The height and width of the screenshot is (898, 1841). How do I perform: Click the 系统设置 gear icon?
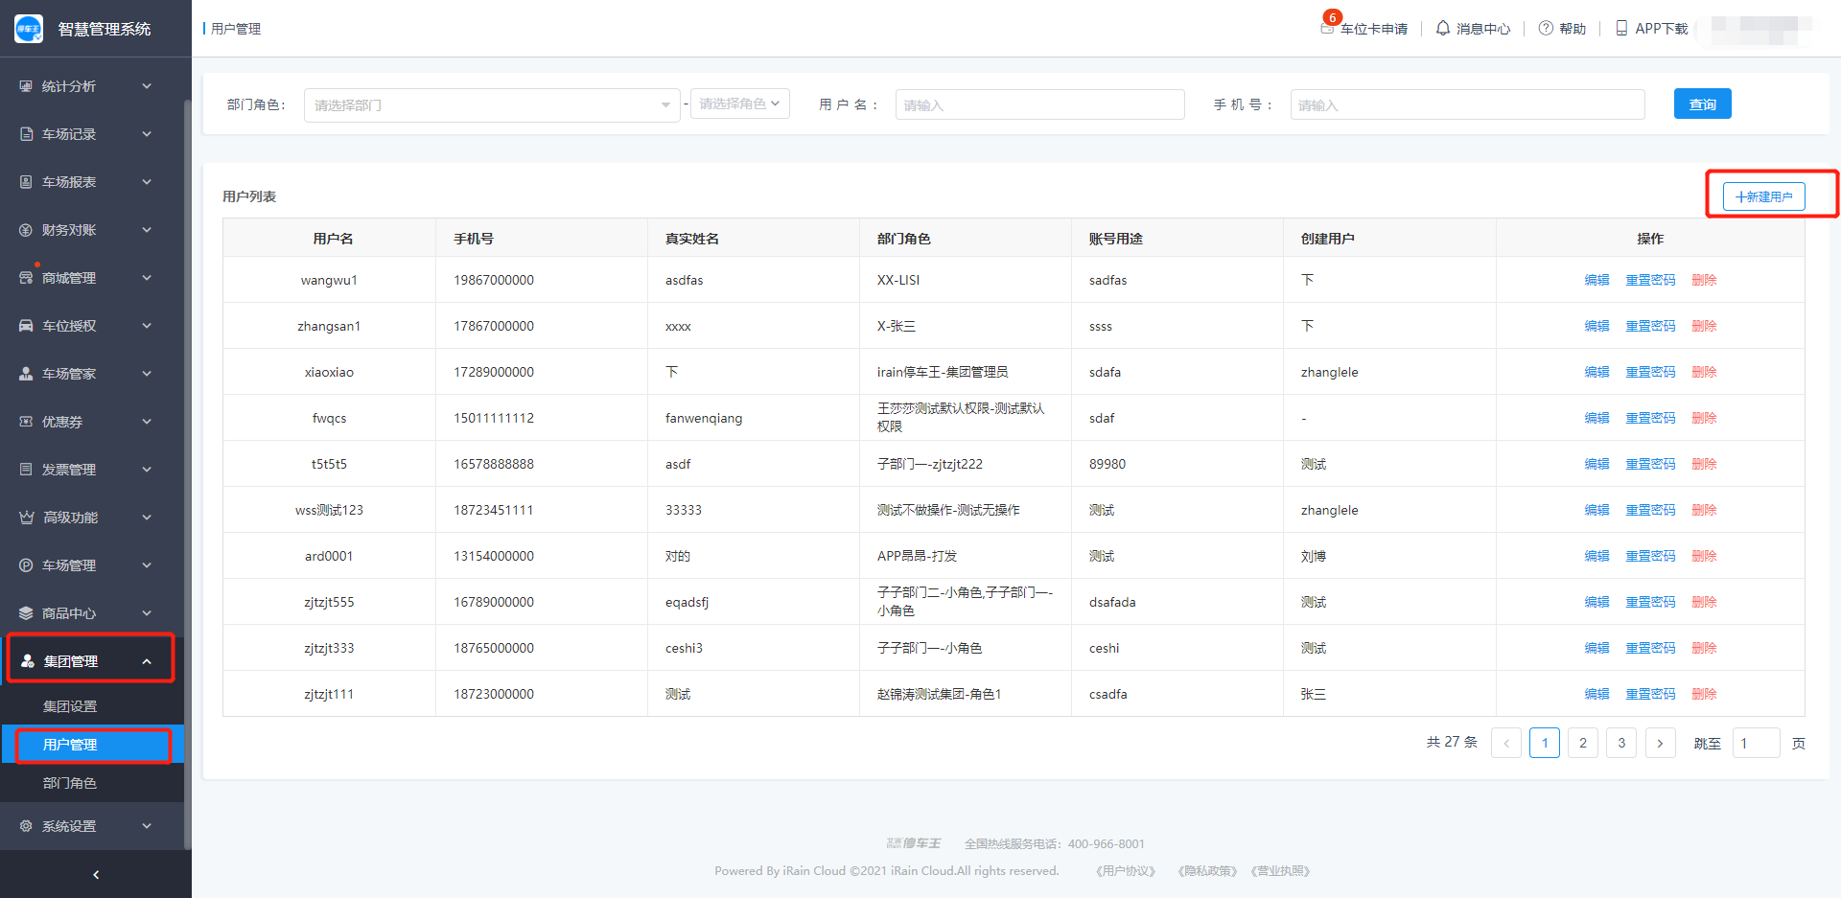point(26,826)
